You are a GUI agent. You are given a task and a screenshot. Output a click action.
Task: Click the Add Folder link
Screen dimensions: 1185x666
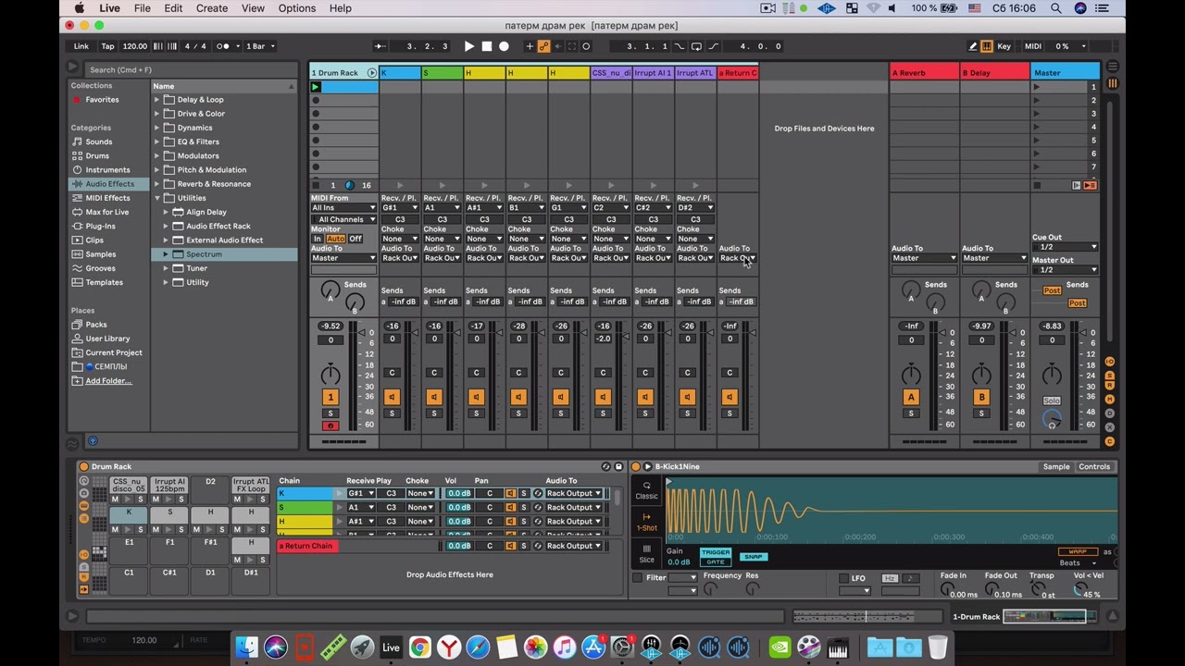(108, 381)
